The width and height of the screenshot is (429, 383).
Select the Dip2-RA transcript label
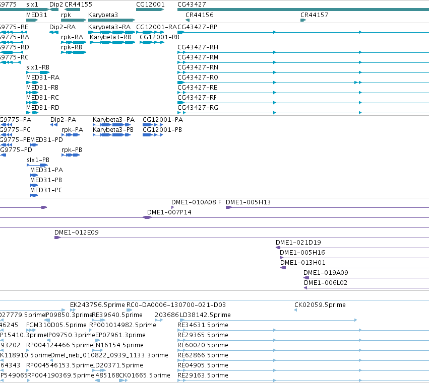[x=63, y=27]
